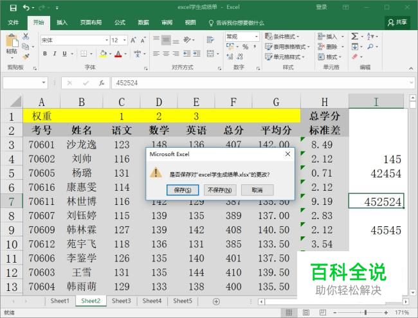Open the 套用表格格式 dropdown
Screen dimensions: 418x318
287,47
